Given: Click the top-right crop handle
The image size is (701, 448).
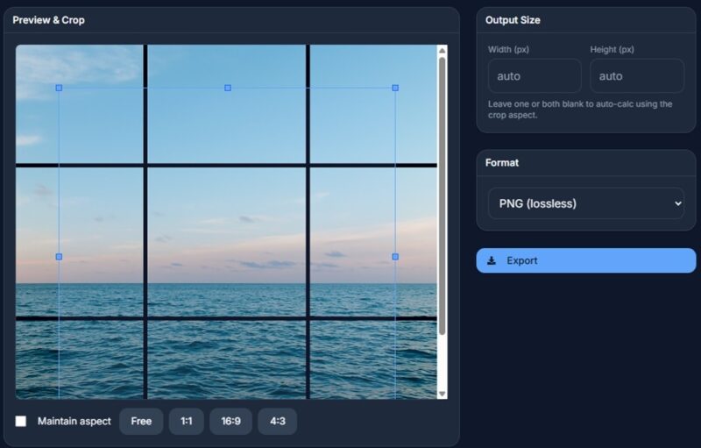Looking at the screenshot, I should 395,88.
